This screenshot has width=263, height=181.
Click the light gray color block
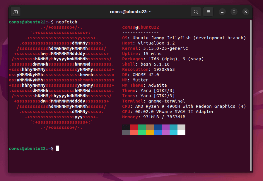[x=181, y=127]
